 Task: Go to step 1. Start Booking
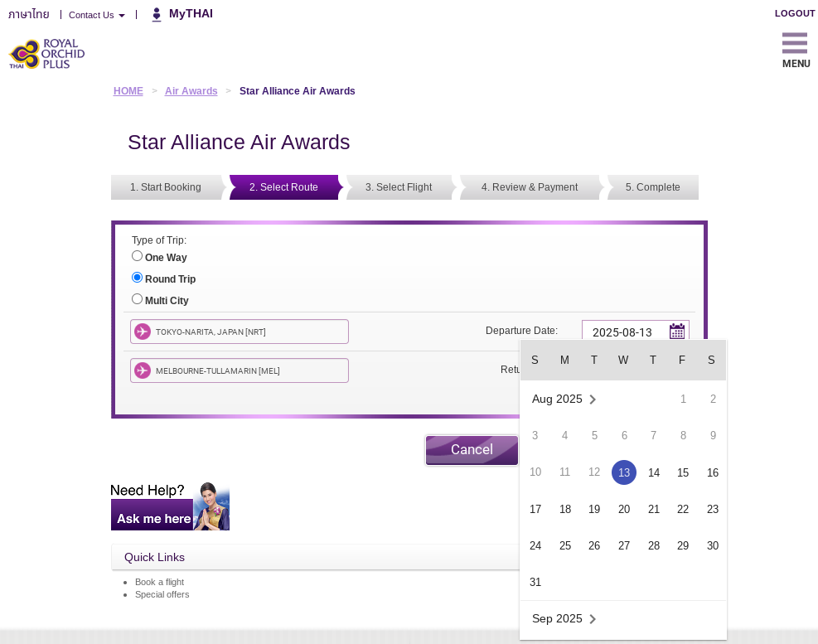tap(166, 187)
